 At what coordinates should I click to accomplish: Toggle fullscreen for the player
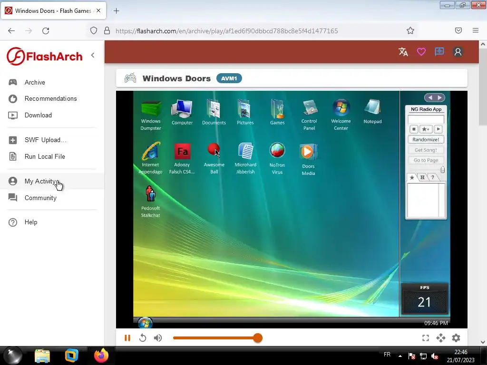[x=426, y=338]
